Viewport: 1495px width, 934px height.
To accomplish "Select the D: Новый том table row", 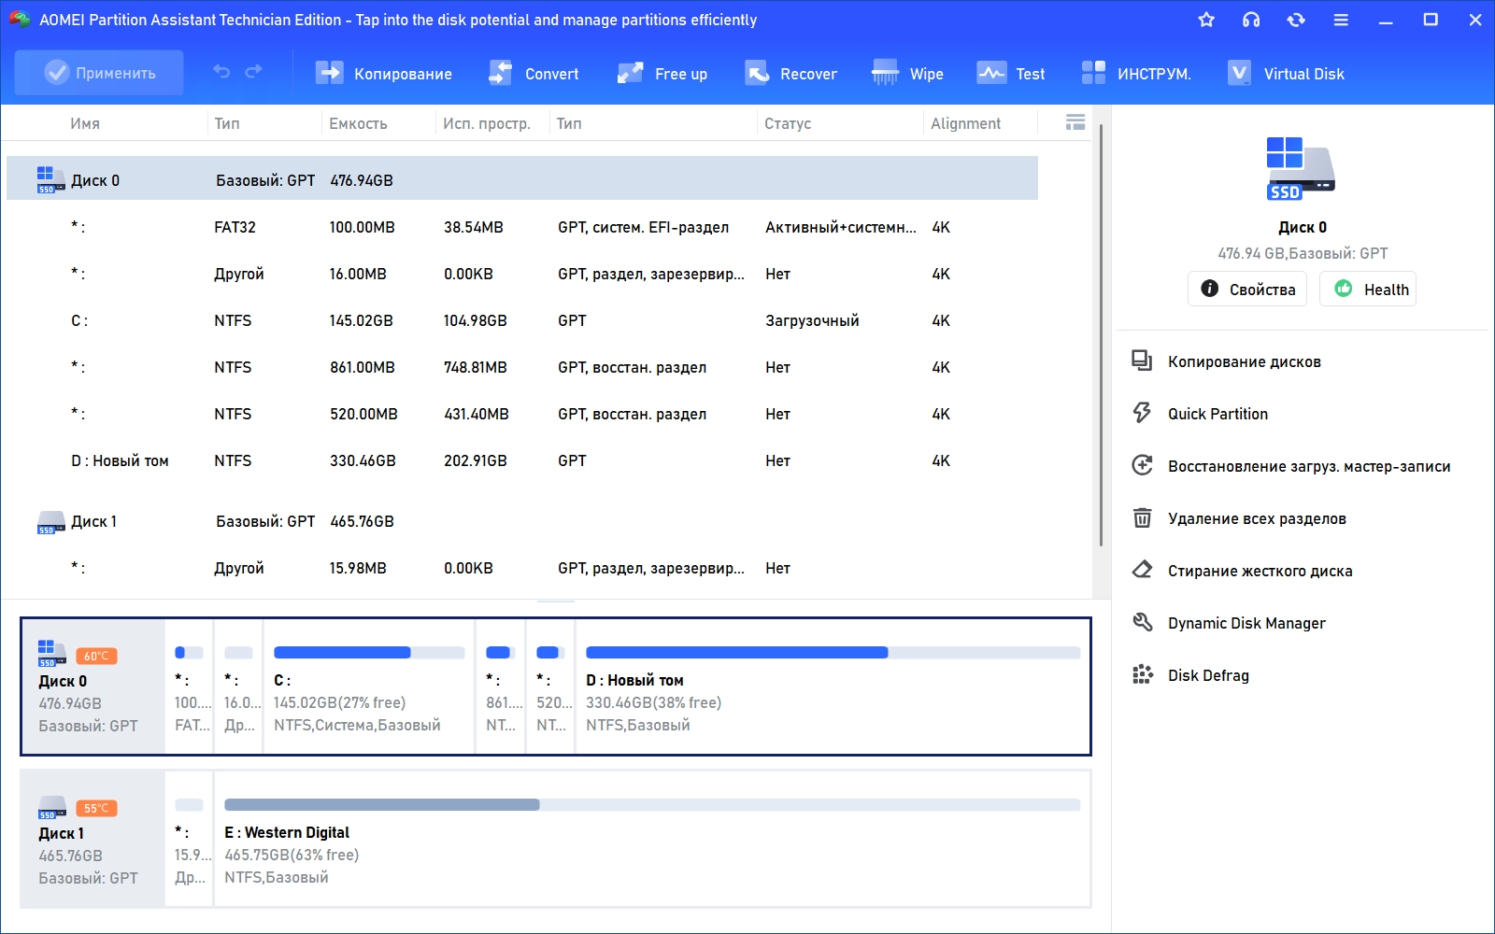I will [x=521, y=460].
